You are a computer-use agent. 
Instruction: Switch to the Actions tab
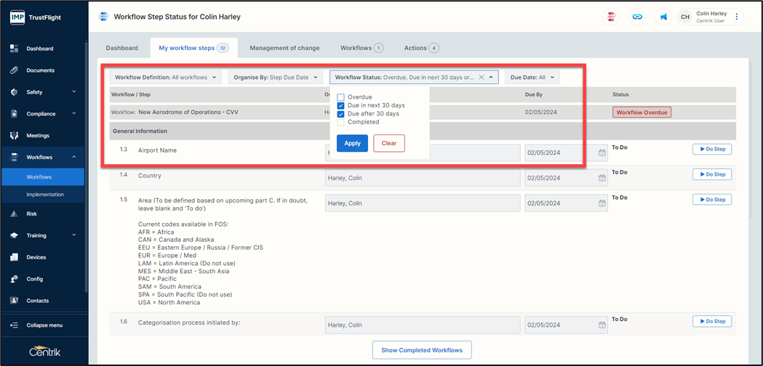tap(421, 48)
